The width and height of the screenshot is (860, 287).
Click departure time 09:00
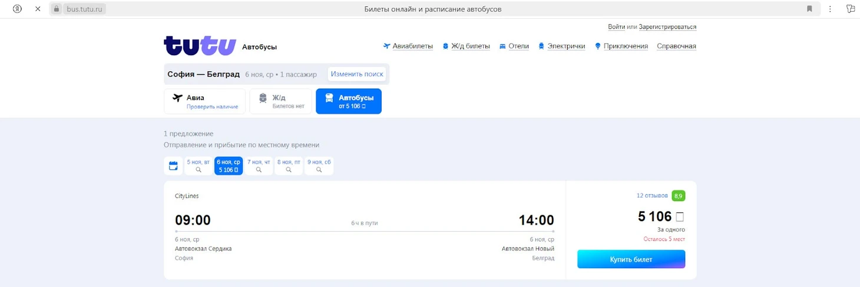pos(193,221)
